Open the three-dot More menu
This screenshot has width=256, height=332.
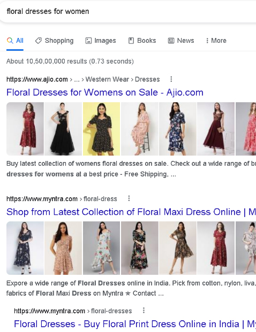216,41
